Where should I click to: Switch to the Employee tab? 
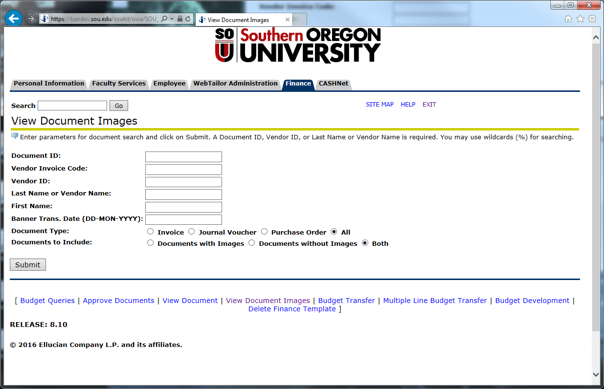click(169, 84)
